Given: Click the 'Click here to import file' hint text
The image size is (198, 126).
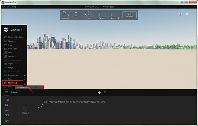Looking at the screenshot, I should (x=74, y=102).
